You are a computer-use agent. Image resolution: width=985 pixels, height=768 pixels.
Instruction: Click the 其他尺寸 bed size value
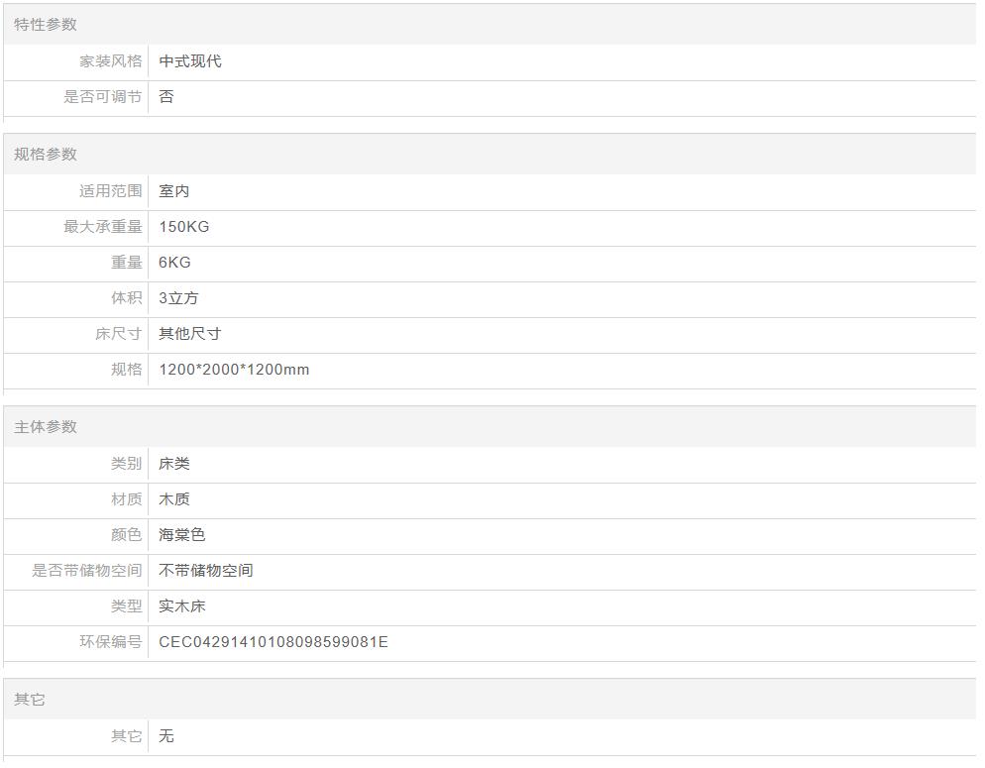(x=190, y=334)
